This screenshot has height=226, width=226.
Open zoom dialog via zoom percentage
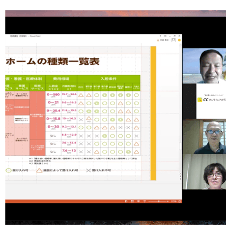(x=173, y=201)
